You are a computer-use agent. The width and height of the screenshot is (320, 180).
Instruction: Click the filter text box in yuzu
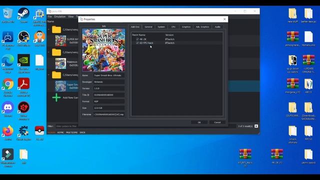146,126
